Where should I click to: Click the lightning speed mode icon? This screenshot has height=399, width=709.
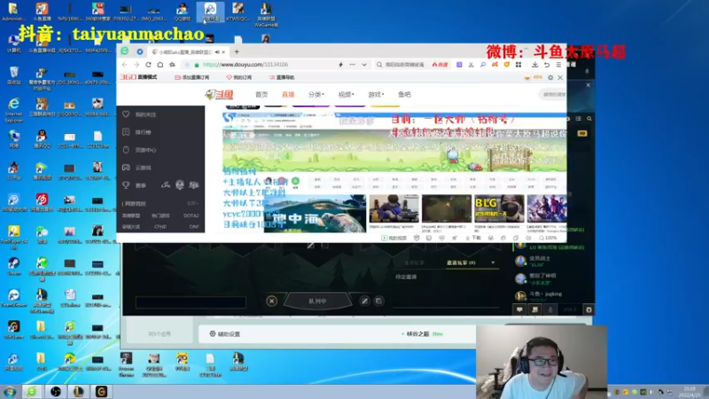tap(340, 65)
